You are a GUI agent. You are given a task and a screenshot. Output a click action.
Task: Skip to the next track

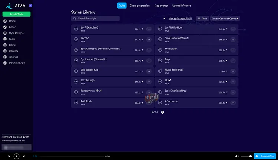coord(24,156)
